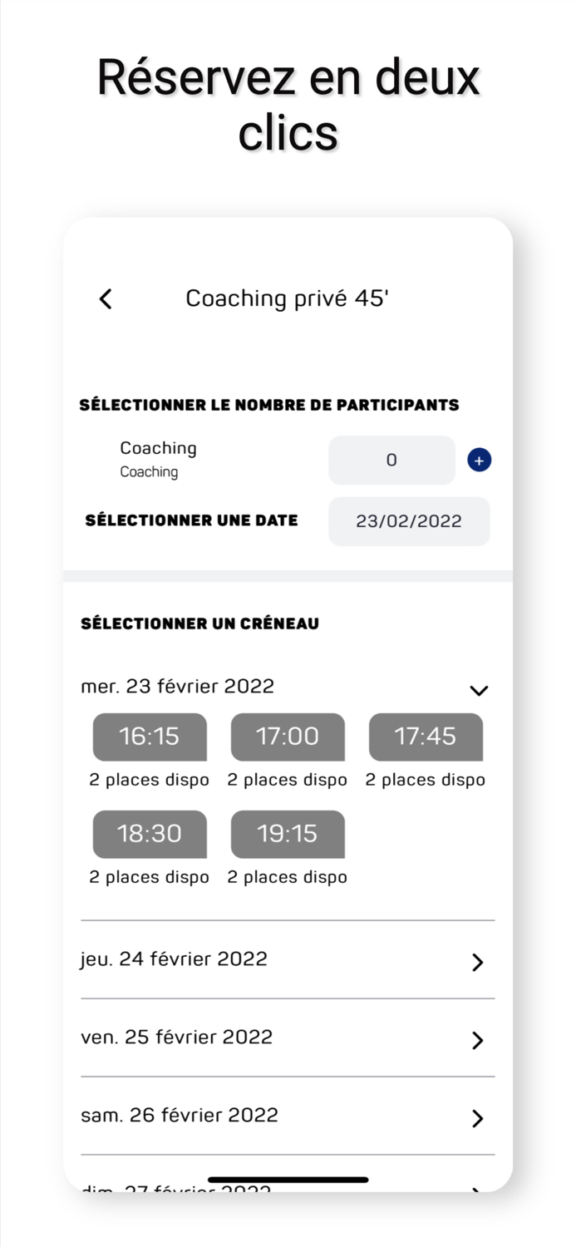Screen dimensions: 576x1247
Task: Tap the Coaching privé 45' page title
Action: tap(288, 298)
